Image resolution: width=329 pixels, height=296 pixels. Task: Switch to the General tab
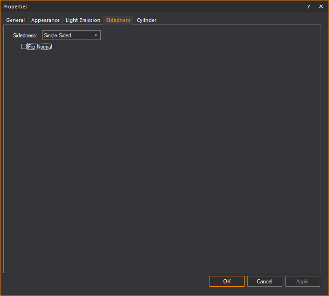click(15, 20)
